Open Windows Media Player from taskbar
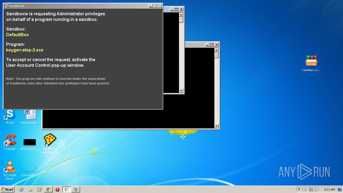 pos(39,190)
